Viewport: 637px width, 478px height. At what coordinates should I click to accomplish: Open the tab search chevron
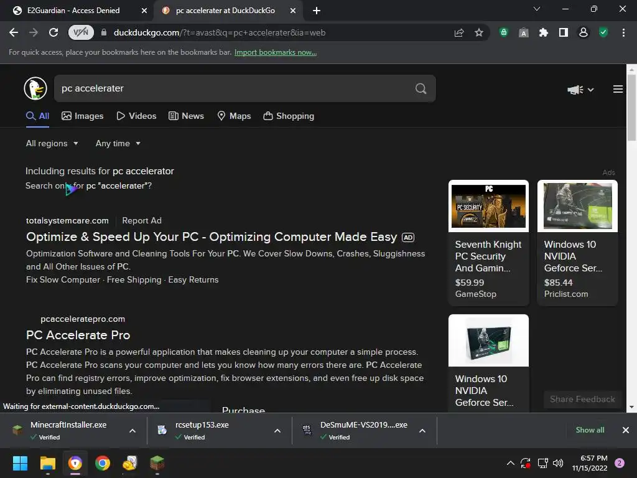pyautogui.click(x=537, y=9)
